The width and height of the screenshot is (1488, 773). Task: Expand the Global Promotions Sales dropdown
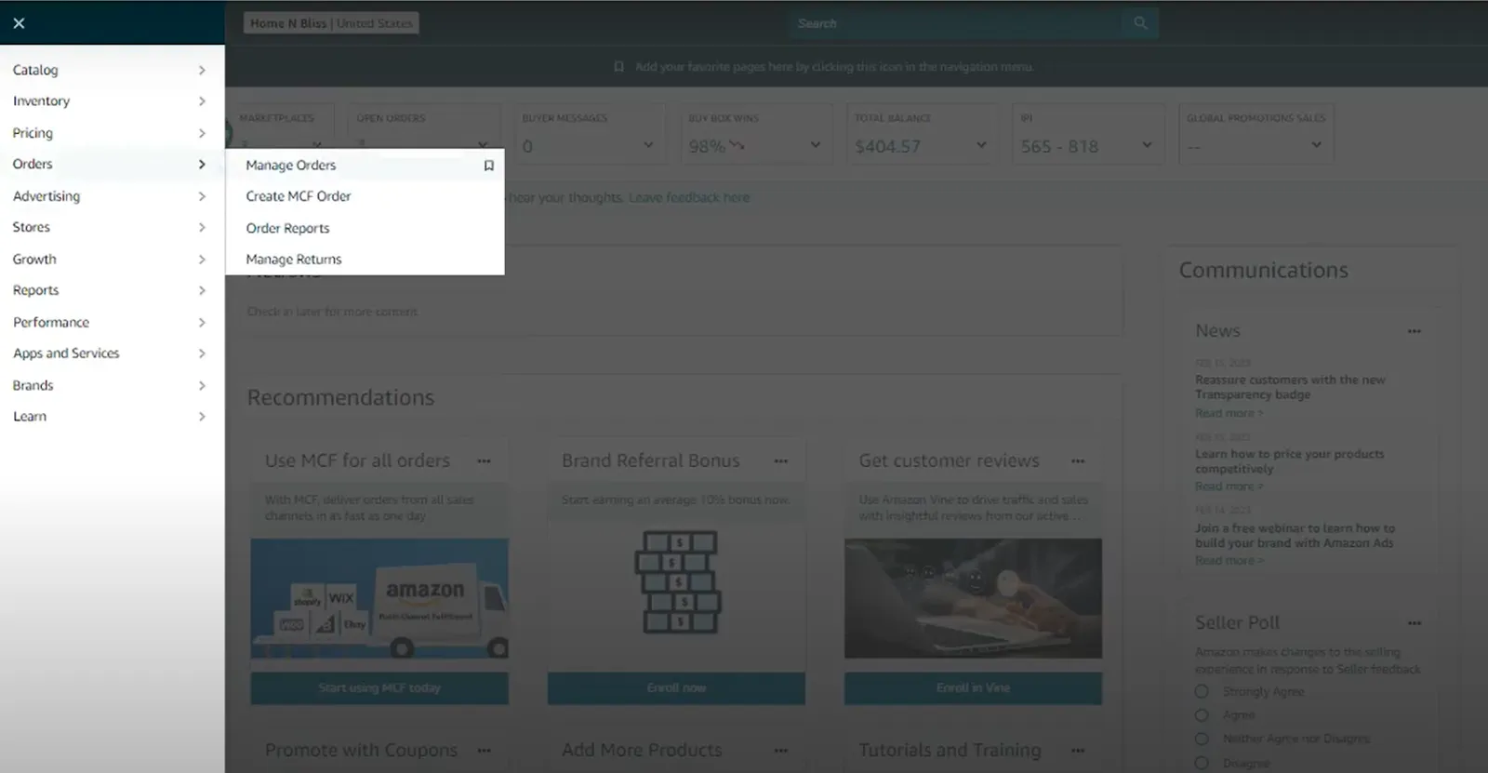(x=1316, y=146)
